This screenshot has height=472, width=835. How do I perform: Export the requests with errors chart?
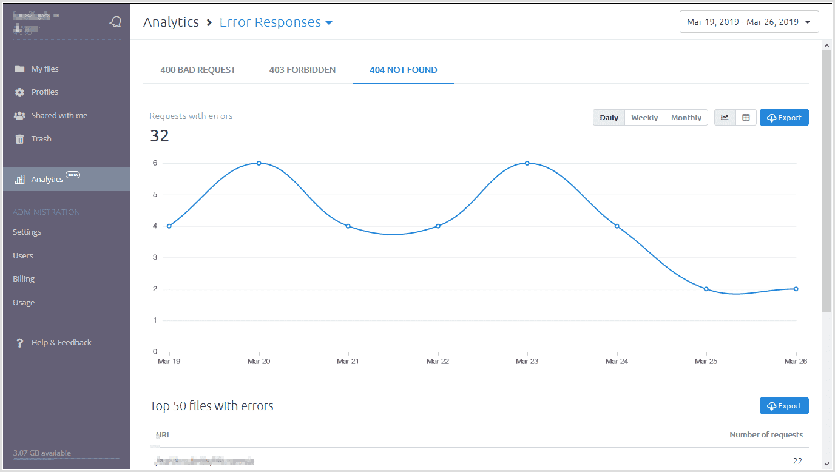pyautogui.click(x=783, y=118)
